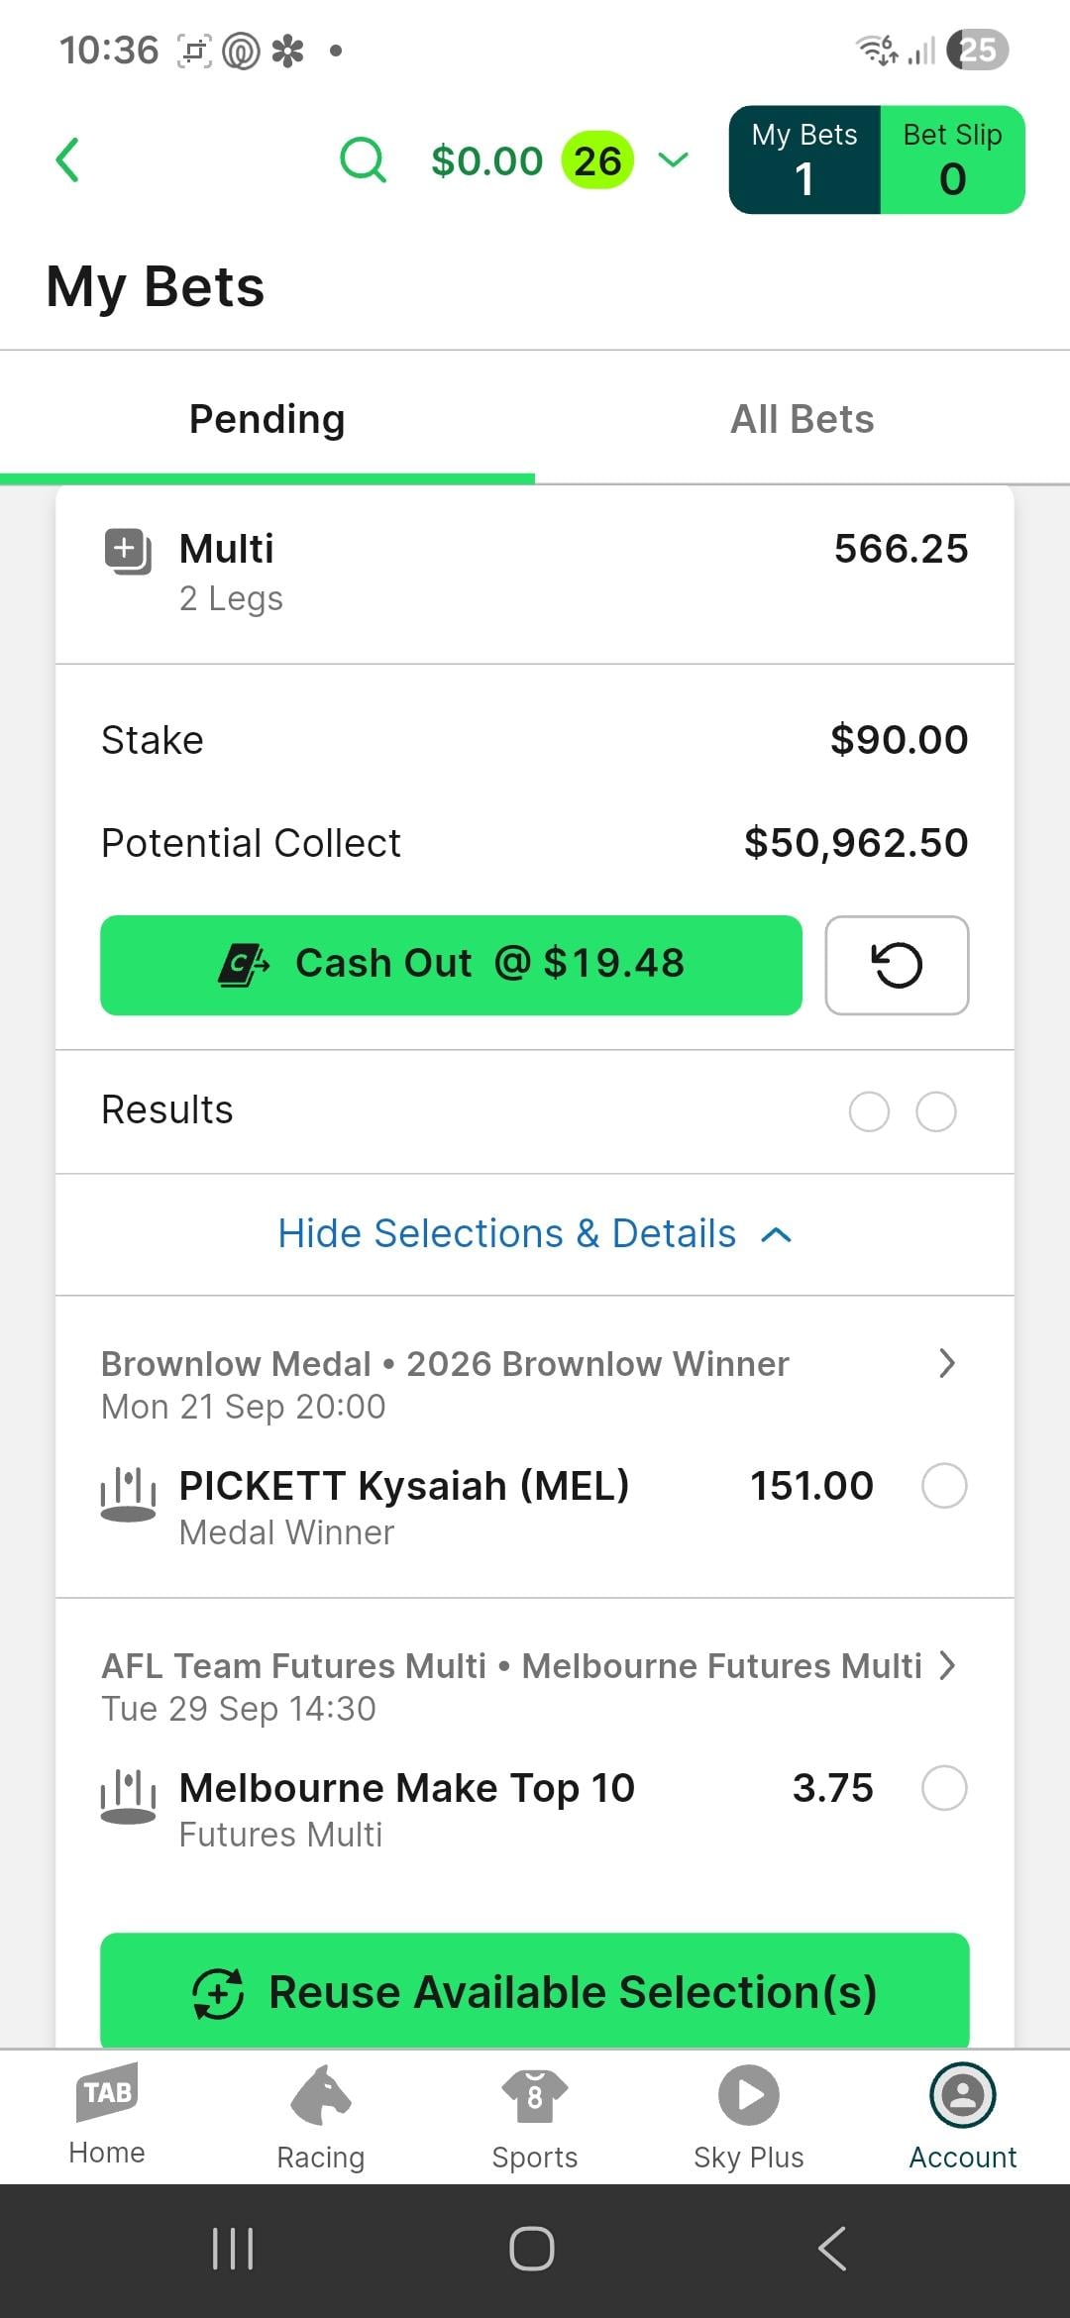1070x2318 pixels.
Task: Expand account balance dropdown chevron
Action: (x=674, y=160)
